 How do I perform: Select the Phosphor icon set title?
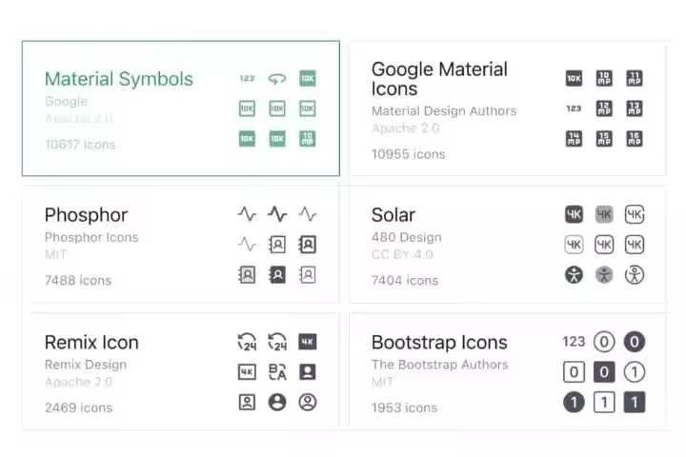click(86, 215)
